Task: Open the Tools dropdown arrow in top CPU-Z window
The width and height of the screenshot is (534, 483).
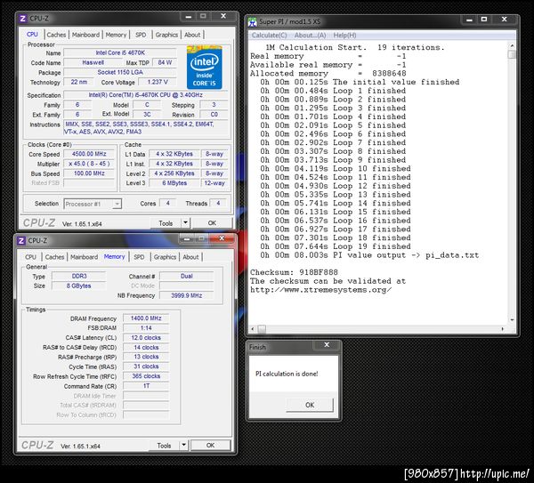Action: tap(185, 223)
